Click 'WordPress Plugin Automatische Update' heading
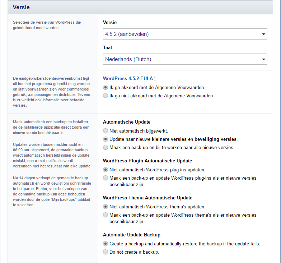281x263 pixels. click(x=147, y=161)
